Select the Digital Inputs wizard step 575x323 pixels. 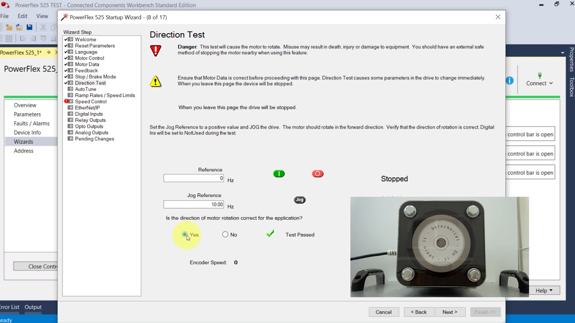coord(89,114)
